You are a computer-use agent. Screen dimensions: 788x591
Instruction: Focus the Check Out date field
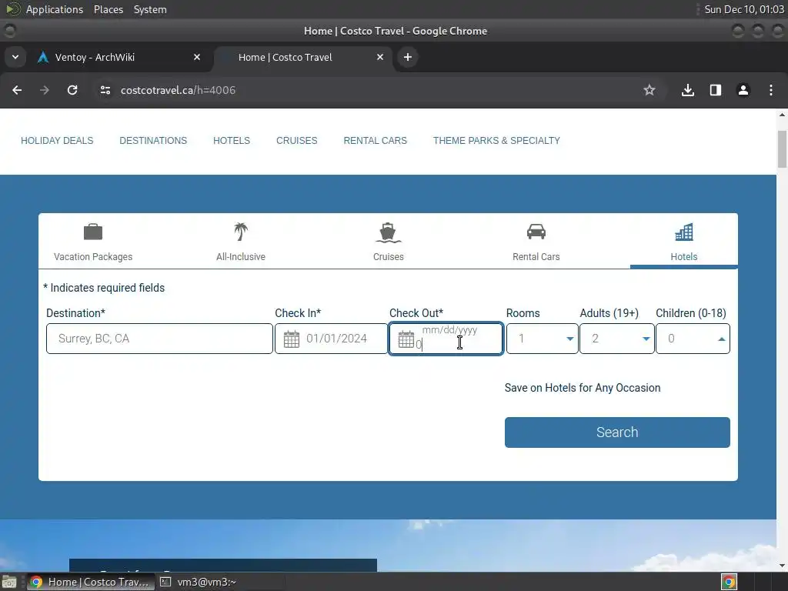coord(446,339)
